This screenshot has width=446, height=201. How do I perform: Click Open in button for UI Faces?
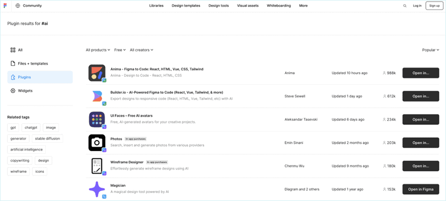pos(421,120)
